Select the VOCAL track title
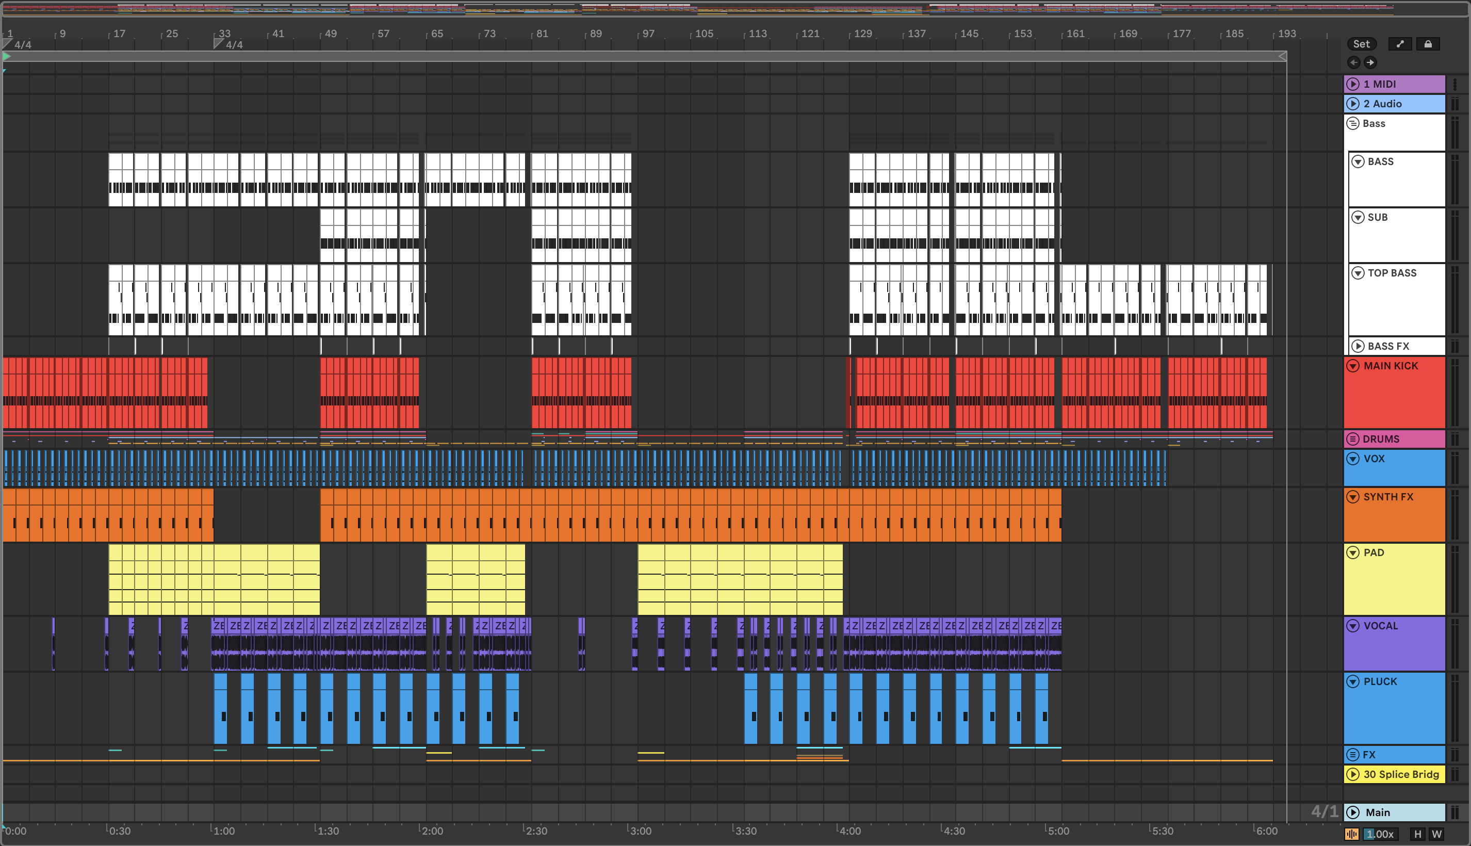This screenshot has height=846, width=1471. pos(1381,626)
